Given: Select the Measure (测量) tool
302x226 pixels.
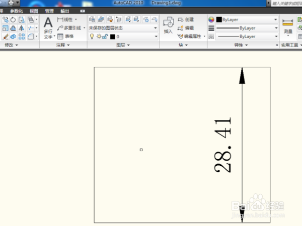Looking at the screenshot, I should (288, 27).
